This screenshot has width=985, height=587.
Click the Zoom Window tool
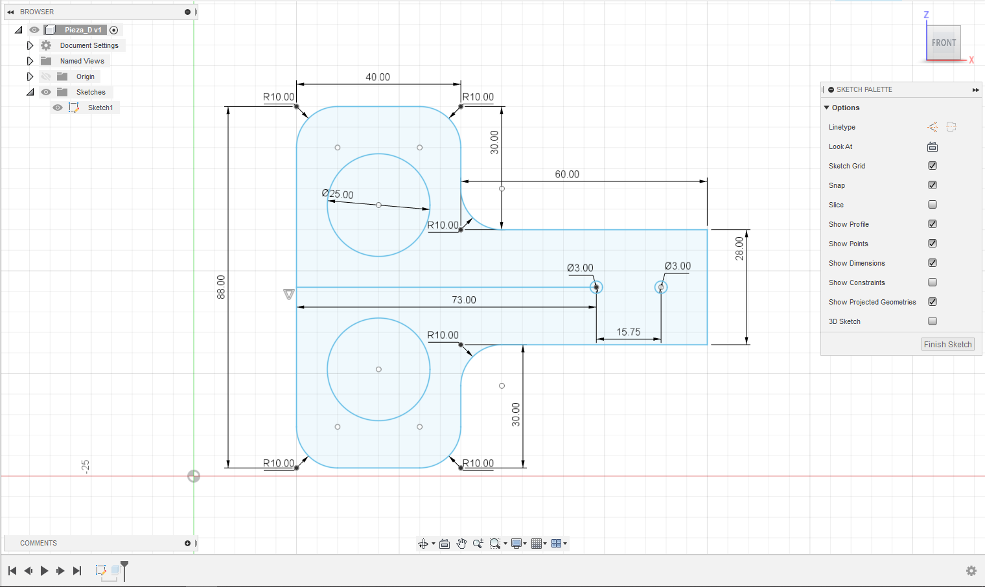495,544
